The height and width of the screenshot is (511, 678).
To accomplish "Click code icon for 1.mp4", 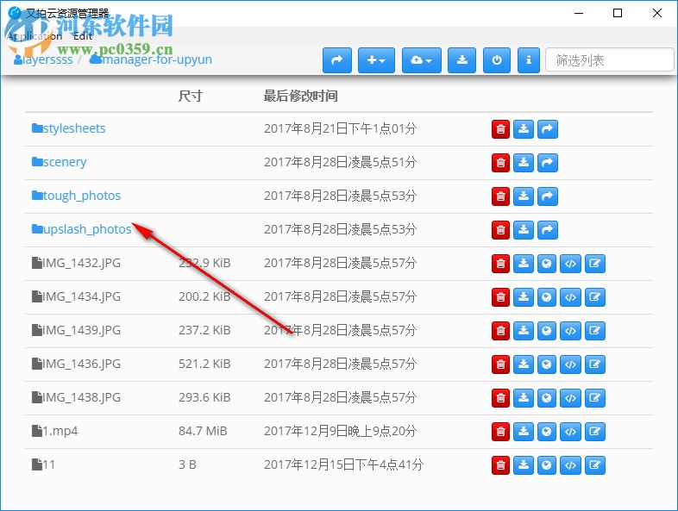I will click(x=570, y=432).
